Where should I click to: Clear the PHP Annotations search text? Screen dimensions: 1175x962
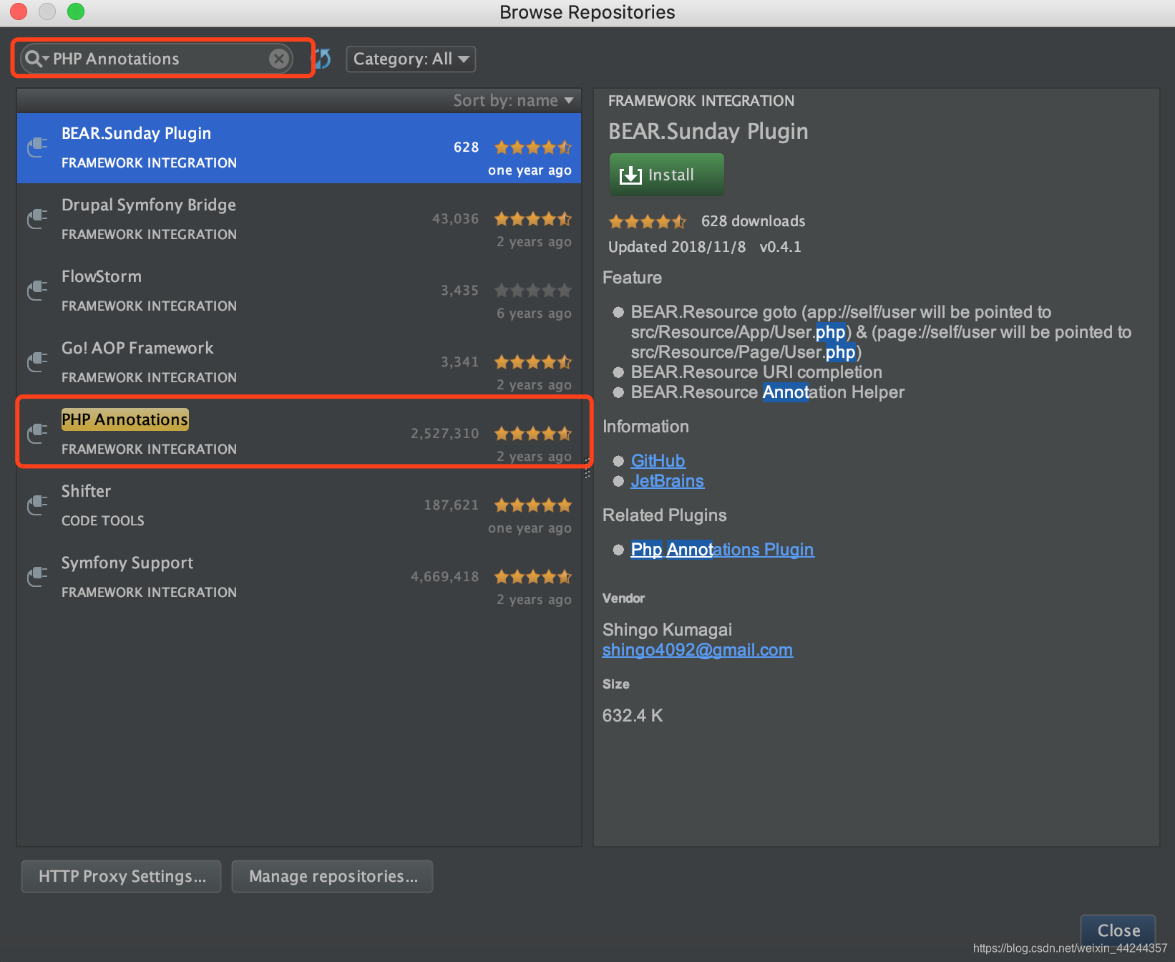coord(279,59)
